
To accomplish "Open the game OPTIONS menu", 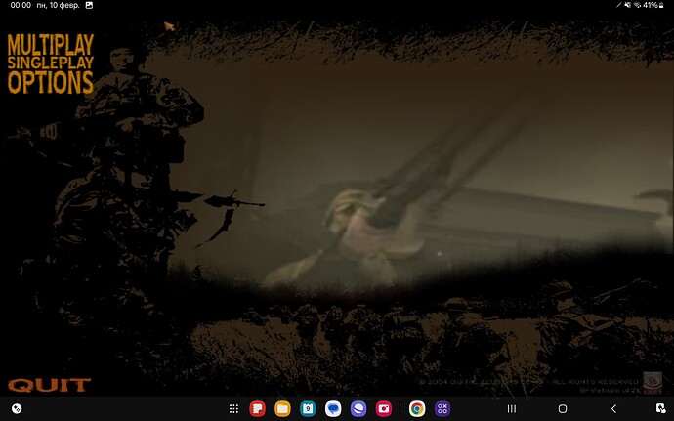I will 50,84.
